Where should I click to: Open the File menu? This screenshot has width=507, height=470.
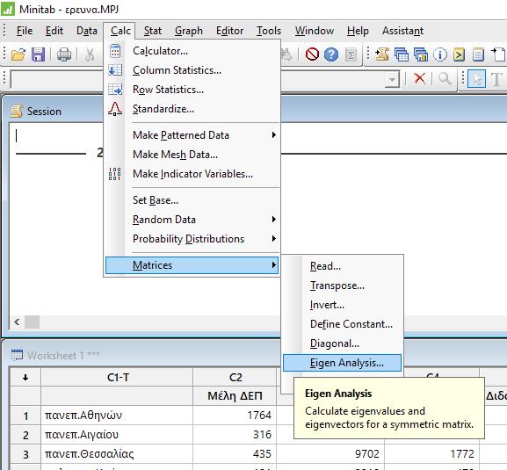[25, 31]
